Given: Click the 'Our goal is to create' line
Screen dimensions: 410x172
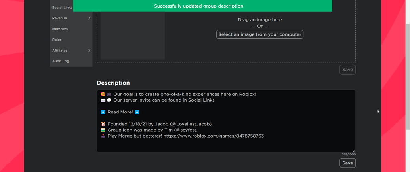Looking at the screenshot, I should click(178, 94).
